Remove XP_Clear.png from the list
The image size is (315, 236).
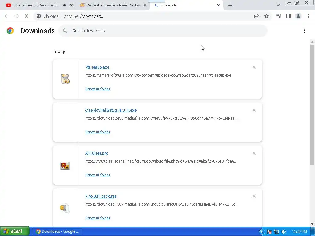tap(254, 153)
